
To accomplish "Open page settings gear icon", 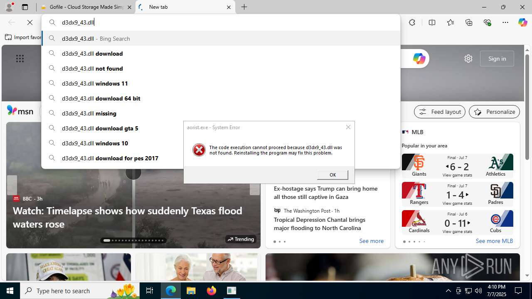I will (468, 59).
